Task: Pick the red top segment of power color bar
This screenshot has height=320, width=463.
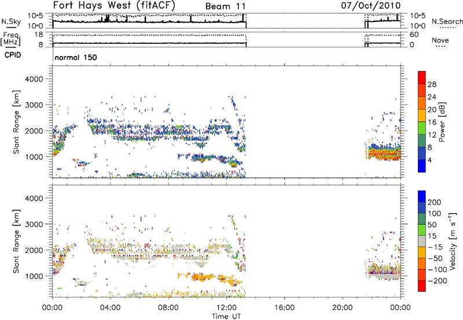Action: click(x=422, y=77)
